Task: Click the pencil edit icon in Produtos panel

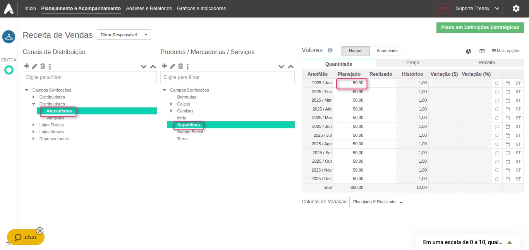Action: tap(172, 66)
